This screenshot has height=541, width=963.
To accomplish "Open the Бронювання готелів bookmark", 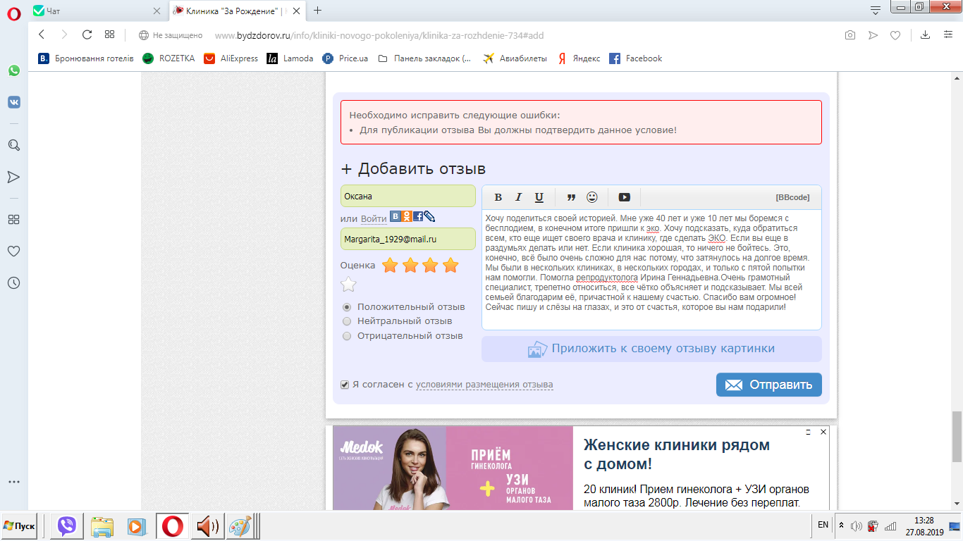I will [86, 58].
